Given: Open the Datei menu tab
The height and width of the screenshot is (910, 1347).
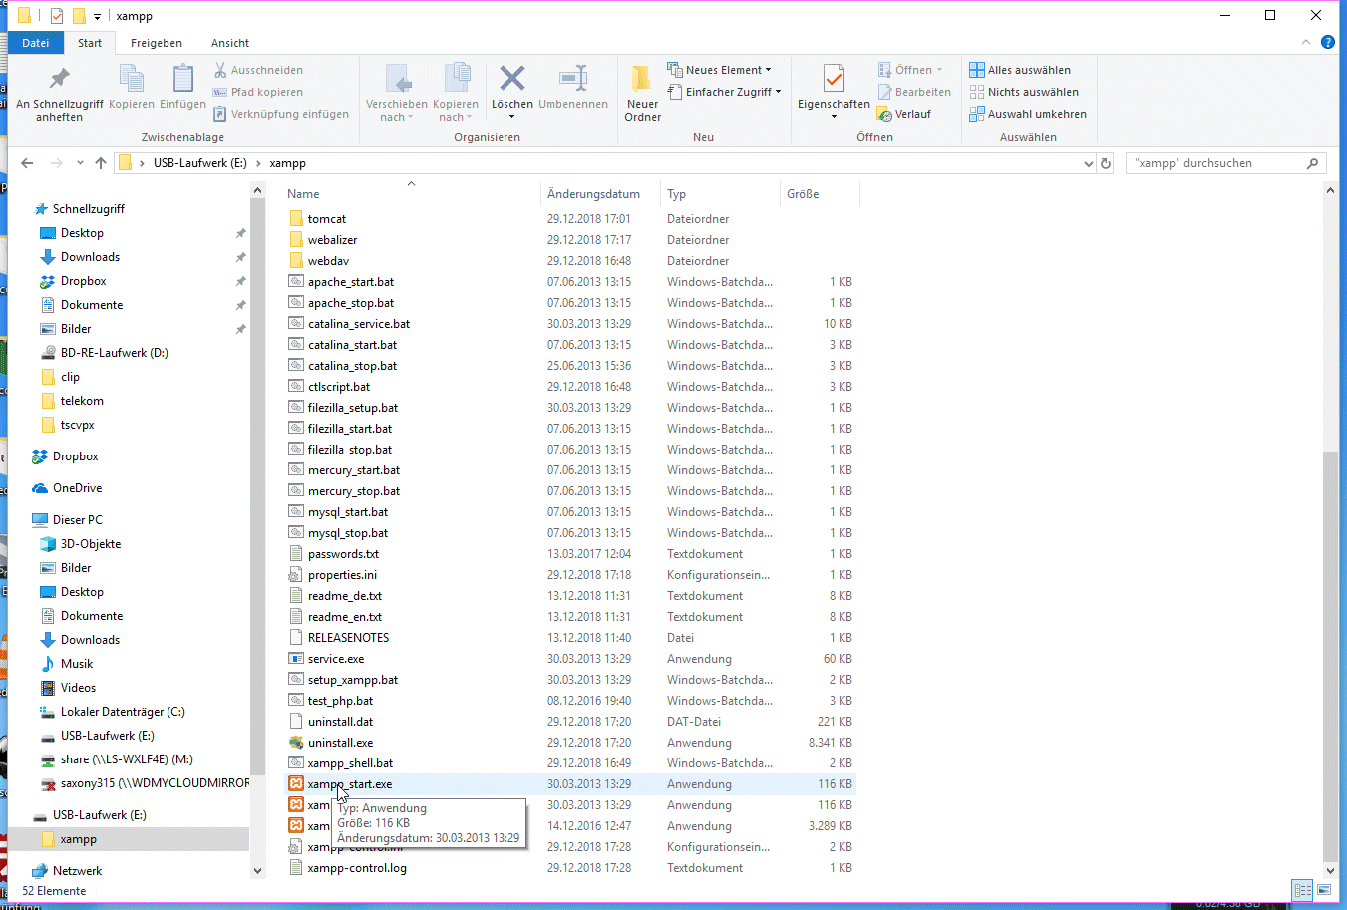Looking at the screenshot, I should tap(36, 43).
